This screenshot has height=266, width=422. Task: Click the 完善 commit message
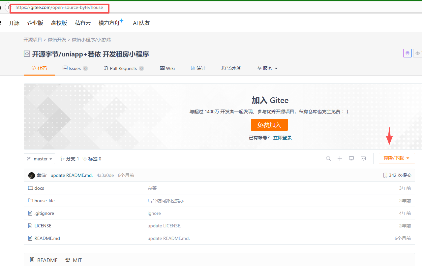[152, 188]
